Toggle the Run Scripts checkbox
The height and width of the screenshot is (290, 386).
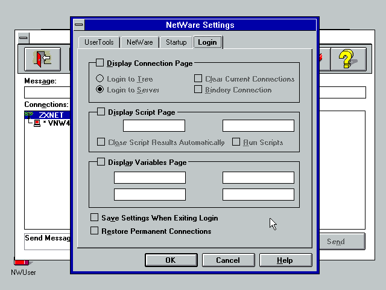236,142
